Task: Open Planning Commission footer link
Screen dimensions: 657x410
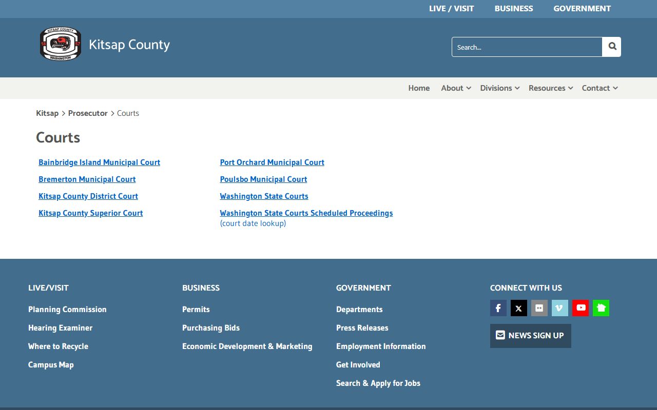Action: point(67,310)
